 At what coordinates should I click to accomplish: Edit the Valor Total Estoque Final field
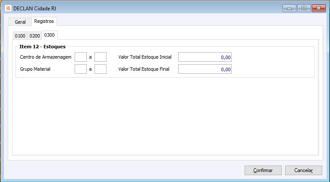[205, 69]
